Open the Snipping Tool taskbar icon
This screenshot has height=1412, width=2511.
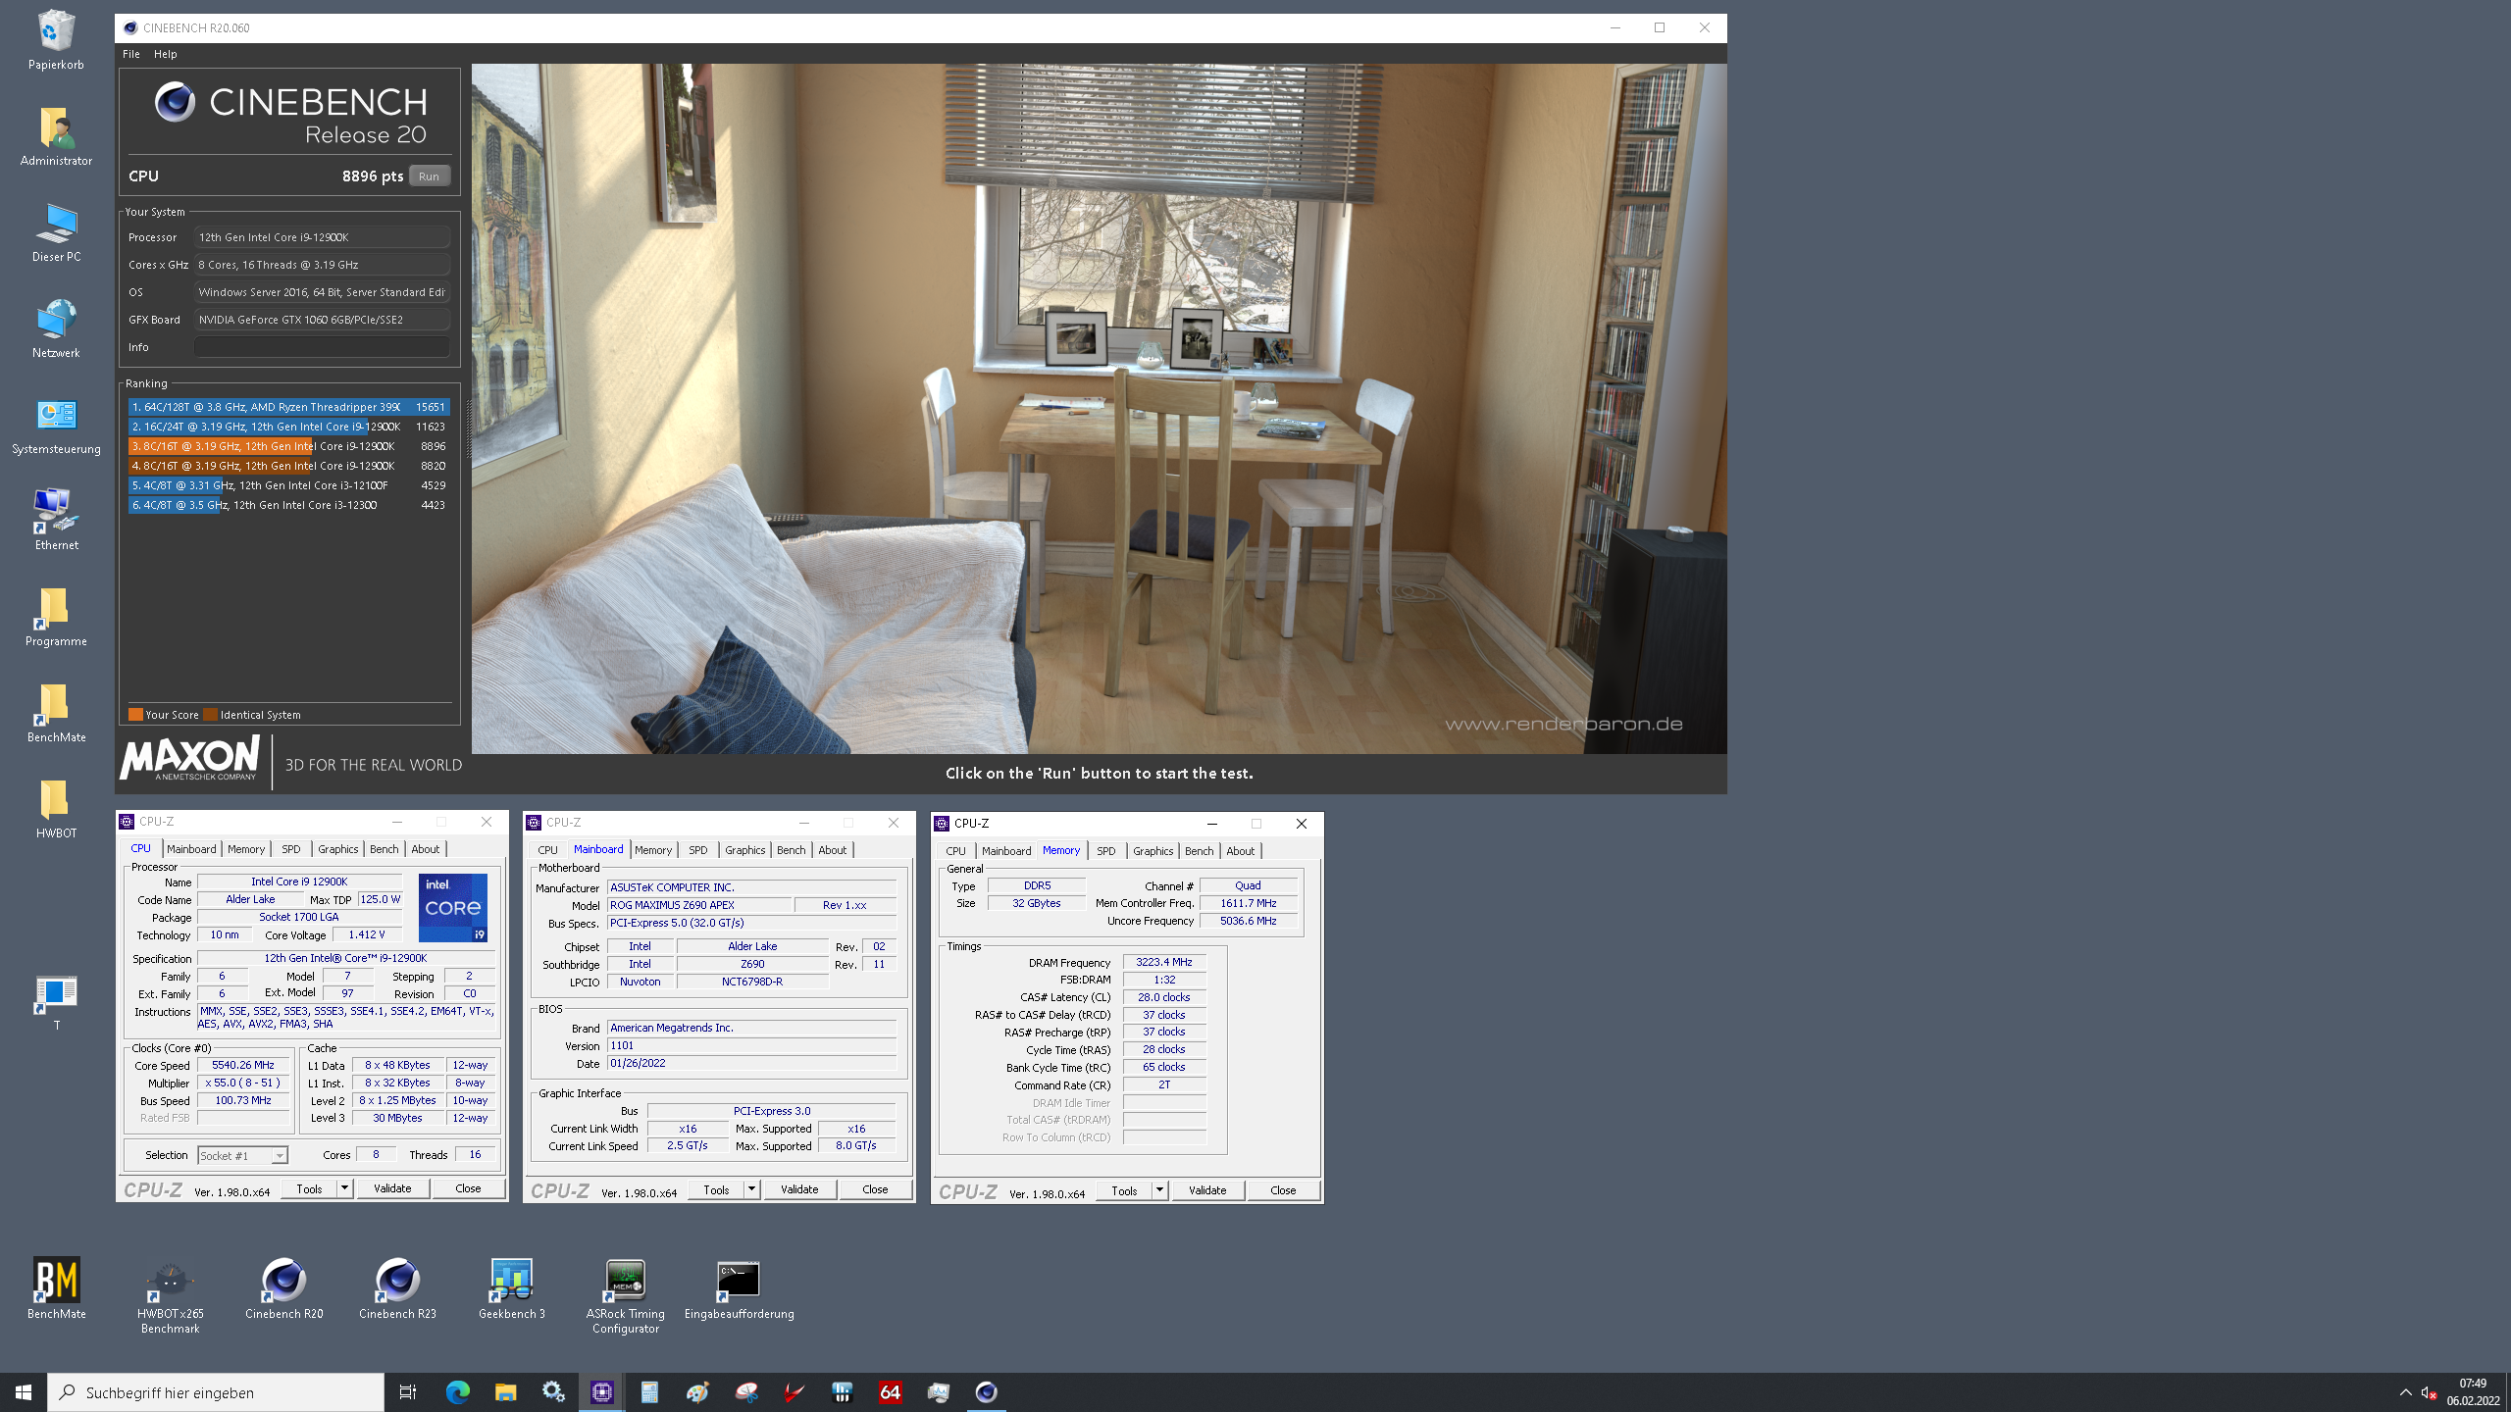coord(745,1392)
